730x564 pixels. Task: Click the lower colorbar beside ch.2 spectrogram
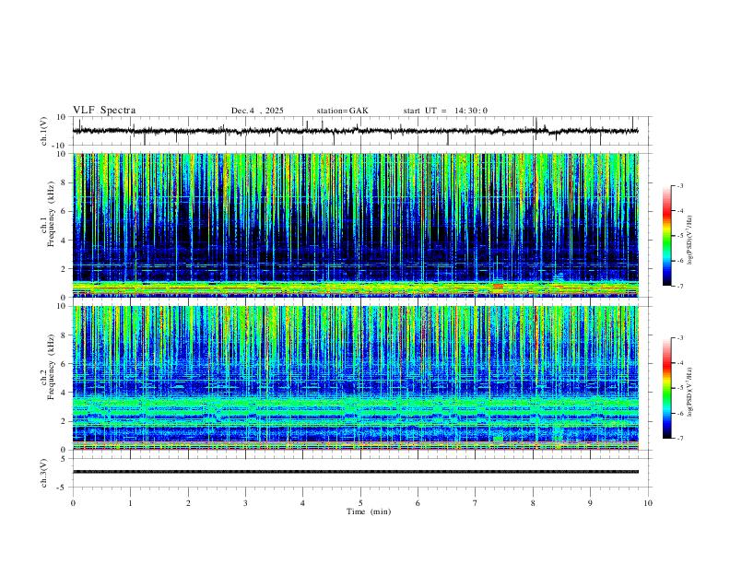[x=667, y=388]
